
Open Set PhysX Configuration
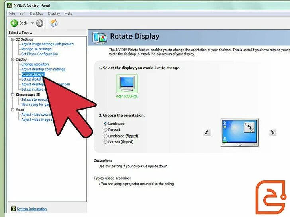[39, 54]
